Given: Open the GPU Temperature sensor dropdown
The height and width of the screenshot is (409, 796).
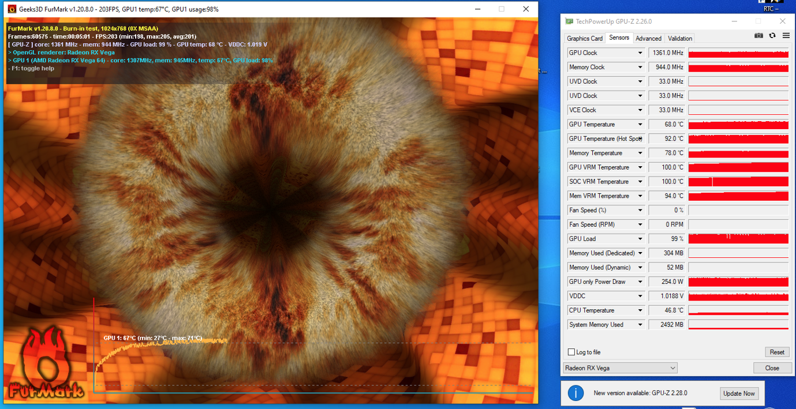Looking at the screenshot, I should (640, 125).
